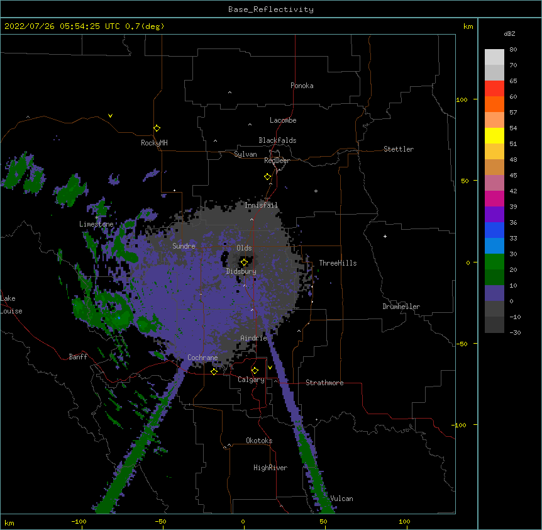Click the yellow radar site marker near Olds
Viewport: 542px width, 530px height.
[244, 262]
